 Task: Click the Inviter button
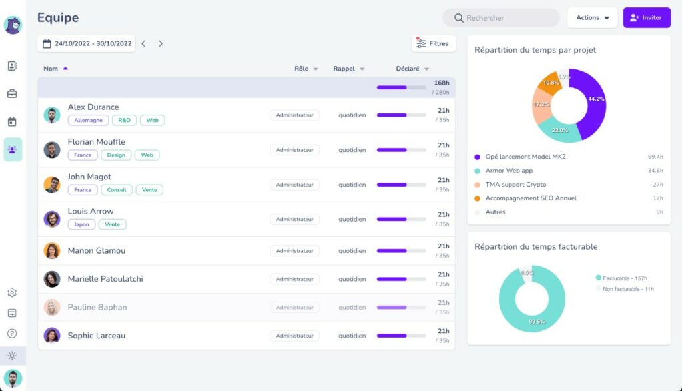tap(646, 18)
